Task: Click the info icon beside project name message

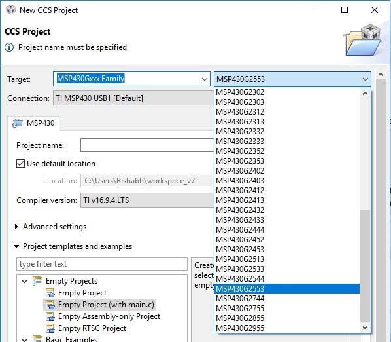Action: (x=9, y=47)
